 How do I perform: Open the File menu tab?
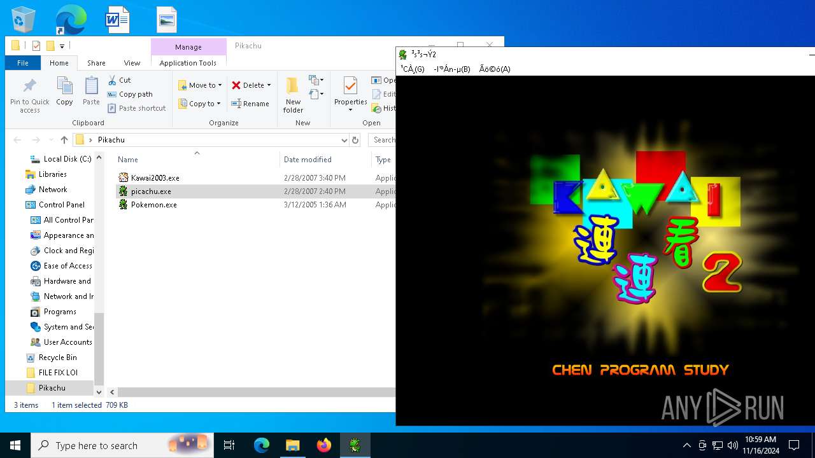(23, 63)
